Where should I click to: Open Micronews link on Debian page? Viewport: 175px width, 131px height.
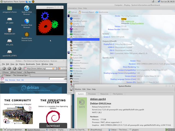point(12,80)
